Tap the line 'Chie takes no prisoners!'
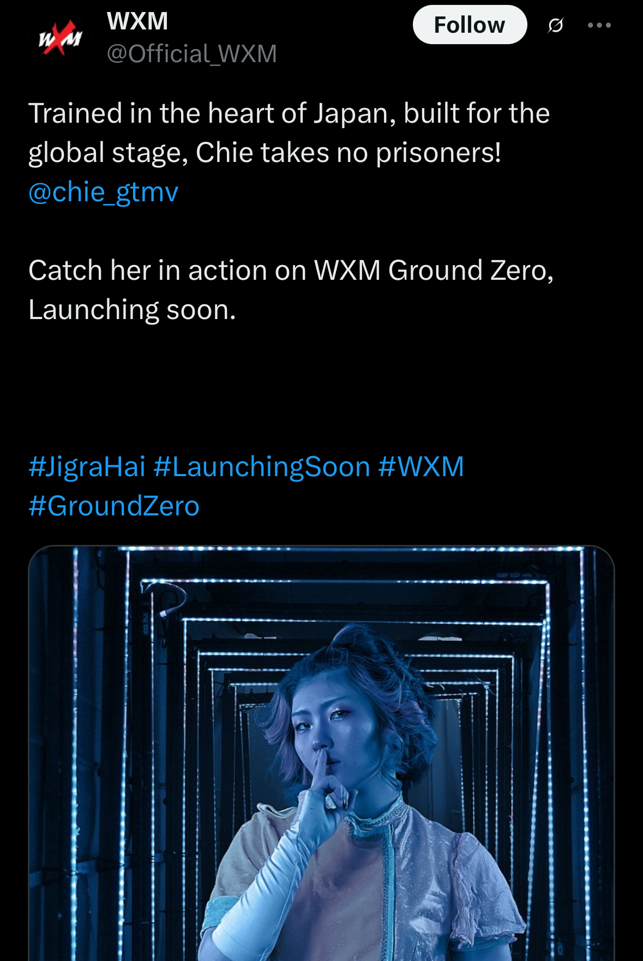 coord(348,153)
